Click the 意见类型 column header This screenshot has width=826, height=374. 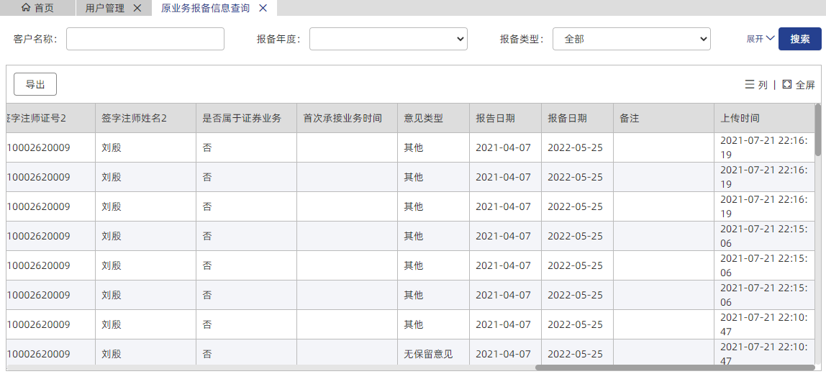(x=423, y=118)
